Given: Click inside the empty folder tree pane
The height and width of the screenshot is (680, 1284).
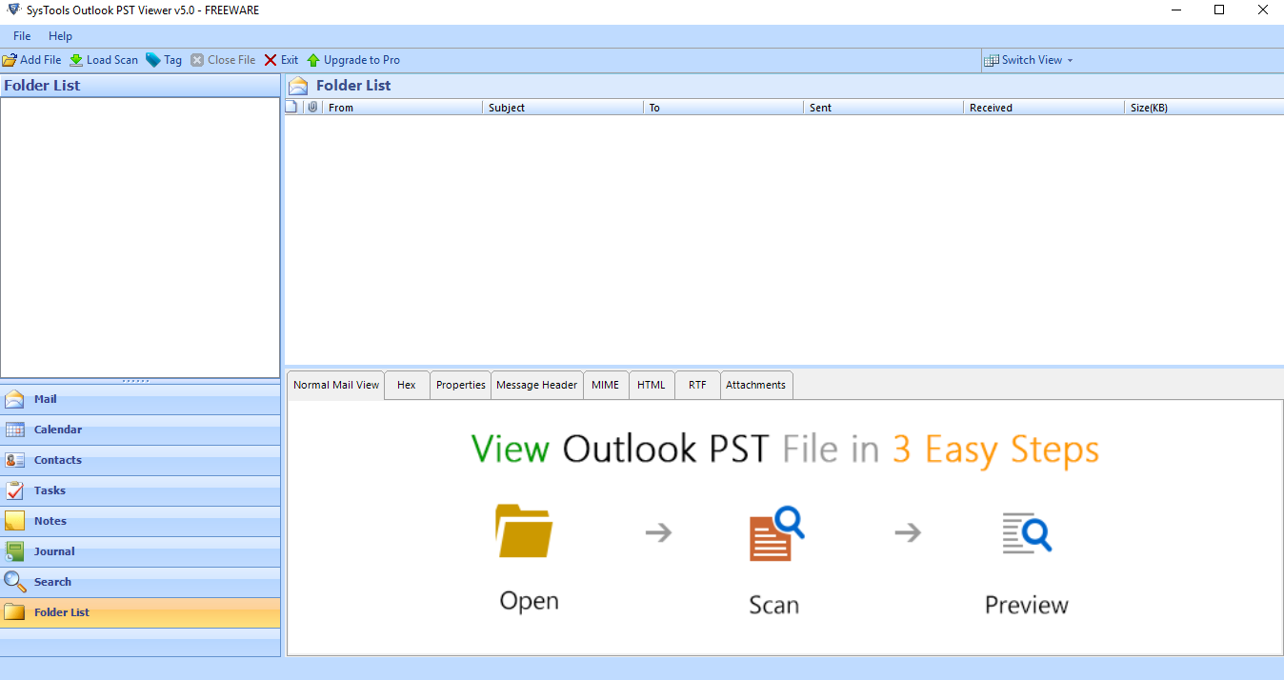Looking at the screenshot, I should [x=140, y=237].
